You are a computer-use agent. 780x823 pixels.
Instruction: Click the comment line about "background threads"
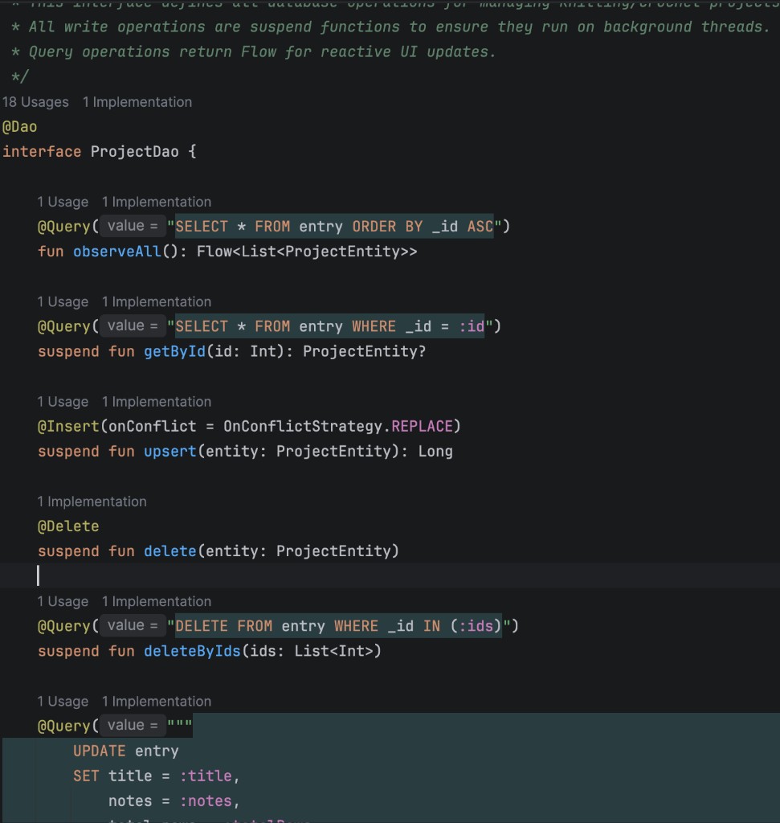(390, 27)
